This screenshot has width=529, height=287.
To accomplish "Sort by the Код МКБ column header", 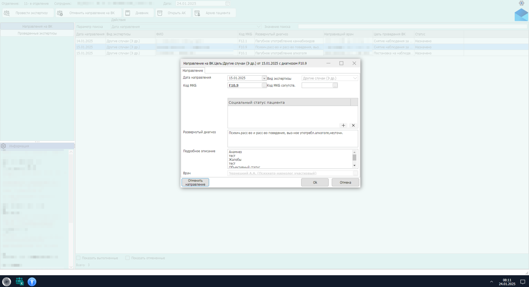I will point(246,34).
